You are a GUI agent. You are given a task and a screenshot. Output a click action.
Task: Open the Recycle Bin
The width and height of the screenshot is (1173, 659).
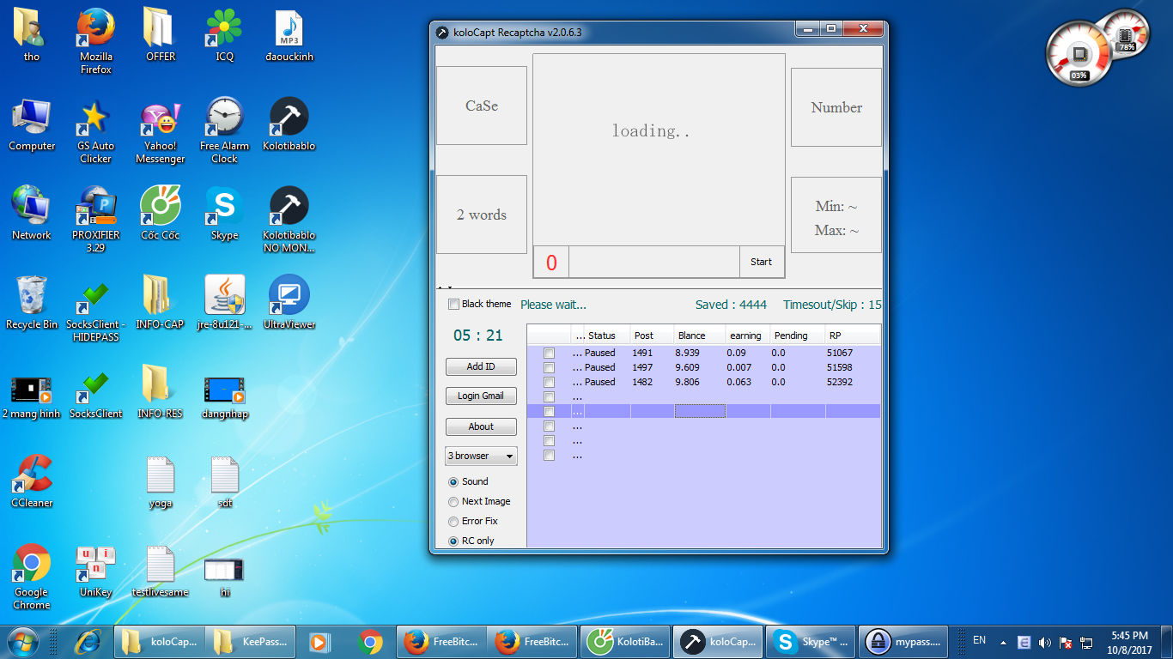[32, 303]
